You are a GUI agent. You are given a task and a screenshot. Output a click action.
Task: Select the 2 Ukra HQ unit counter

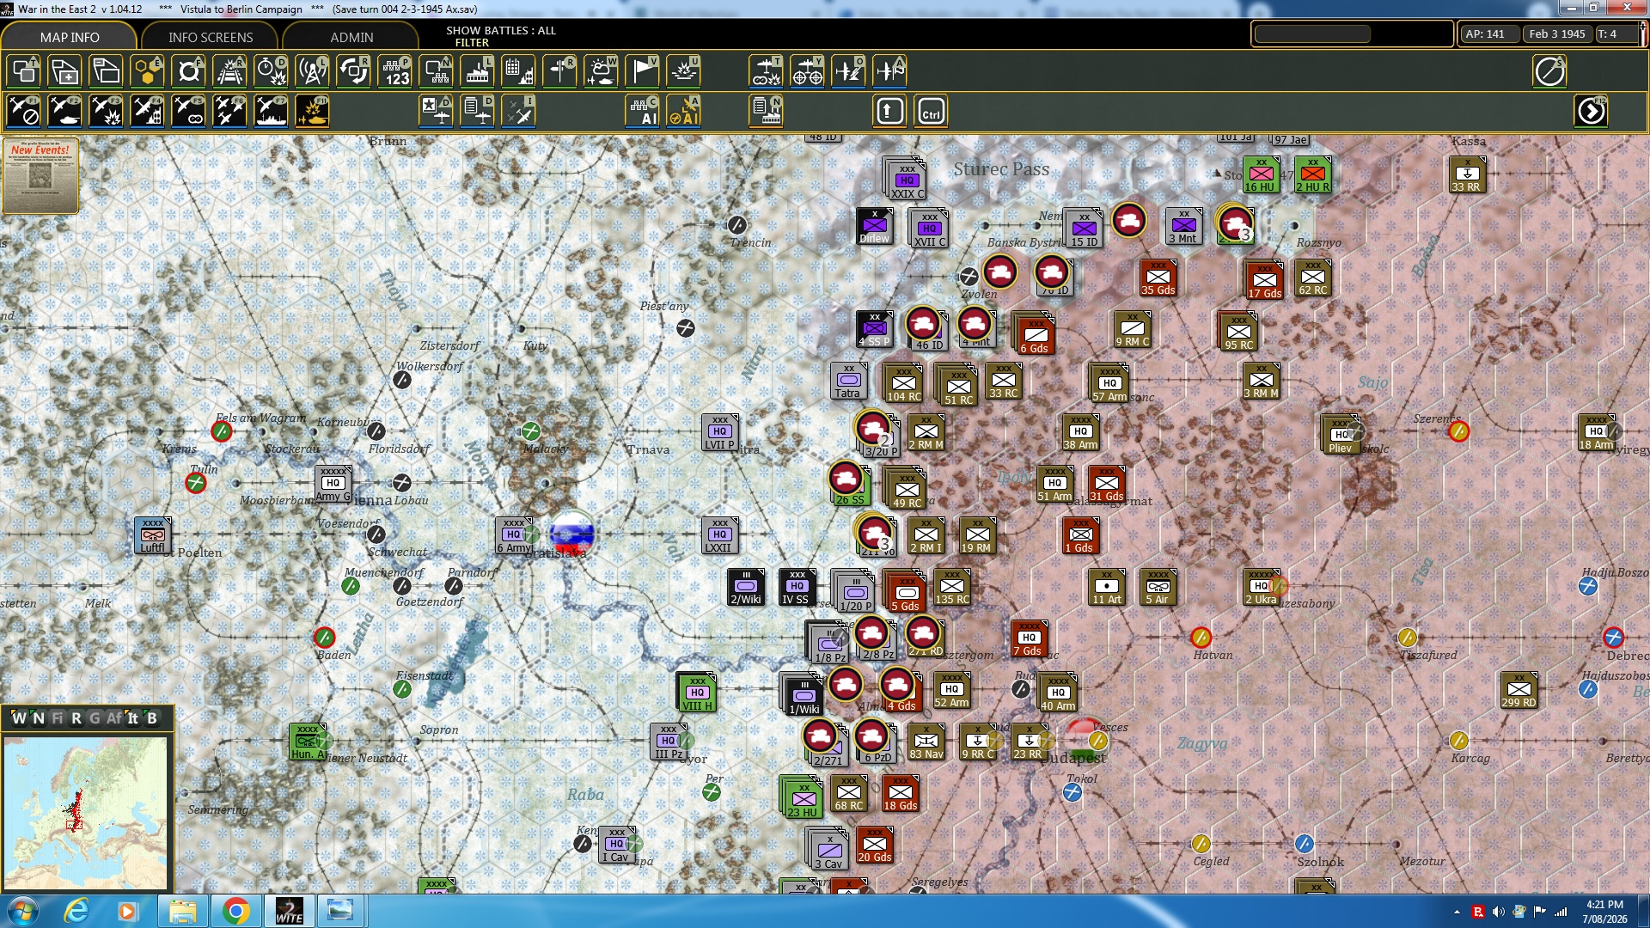click(x=1260, y=587)
